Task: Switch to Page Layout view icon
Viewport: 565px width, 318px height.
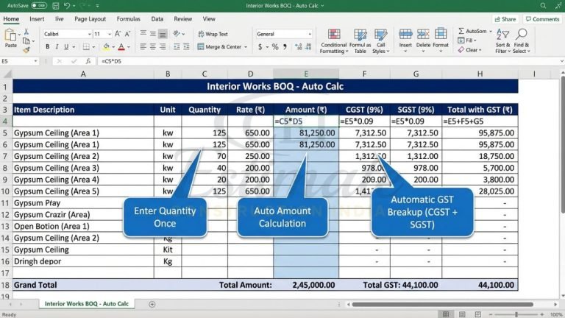Action: click(462, 314)
